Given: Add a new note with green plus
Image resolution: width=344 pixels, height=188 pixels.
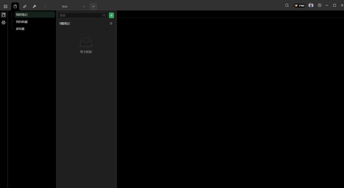Looking at the screenshot, I should [111, 15].
